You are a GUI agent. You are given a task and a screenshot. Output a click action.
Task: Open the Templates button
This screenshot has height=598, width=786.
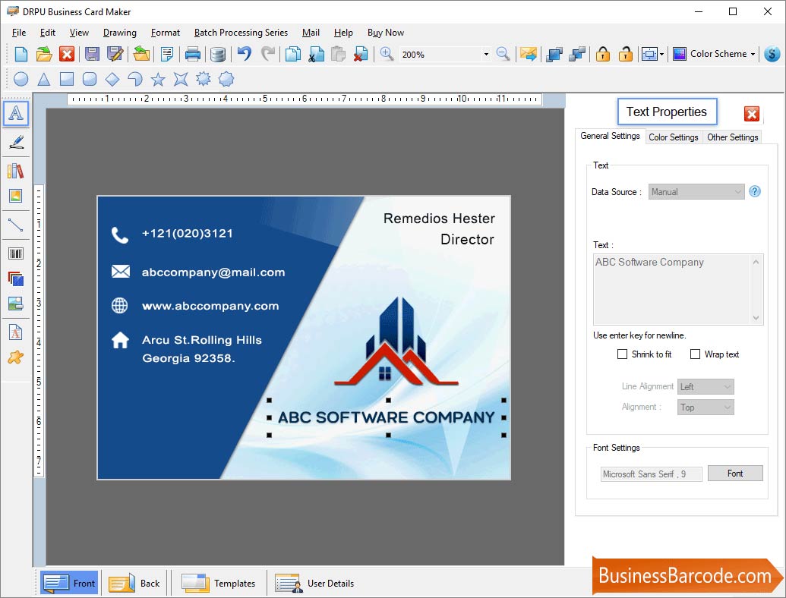(219, 583)
